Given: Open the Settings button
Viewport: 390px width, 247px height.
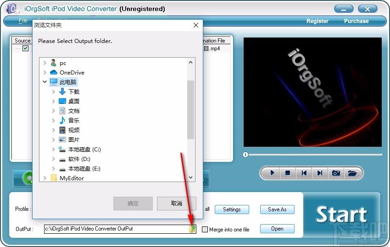Looking at the screenshot, I should (232, 209).
